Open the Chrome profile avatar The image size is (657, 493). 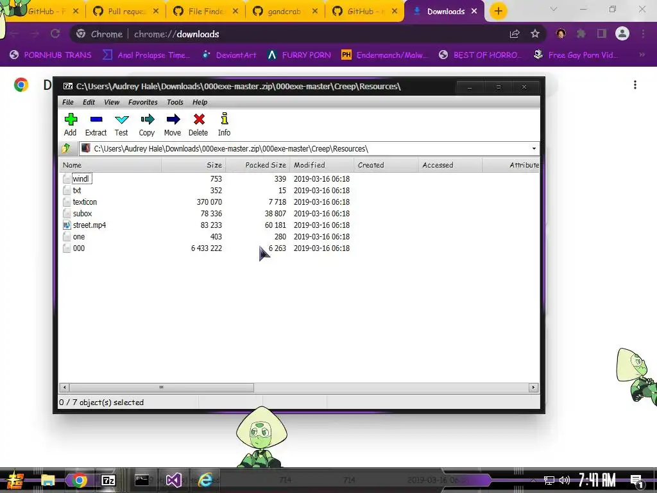point(622,34)
